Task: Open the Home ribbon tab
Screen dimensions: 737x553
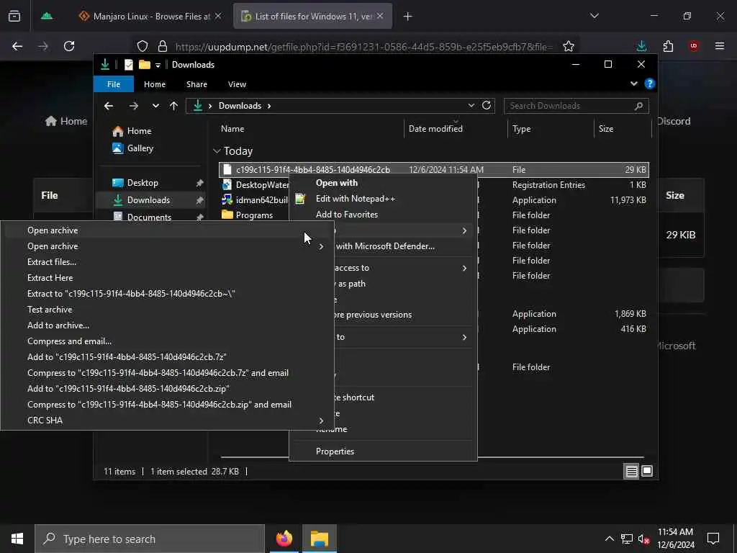Action: click(155, 84)
